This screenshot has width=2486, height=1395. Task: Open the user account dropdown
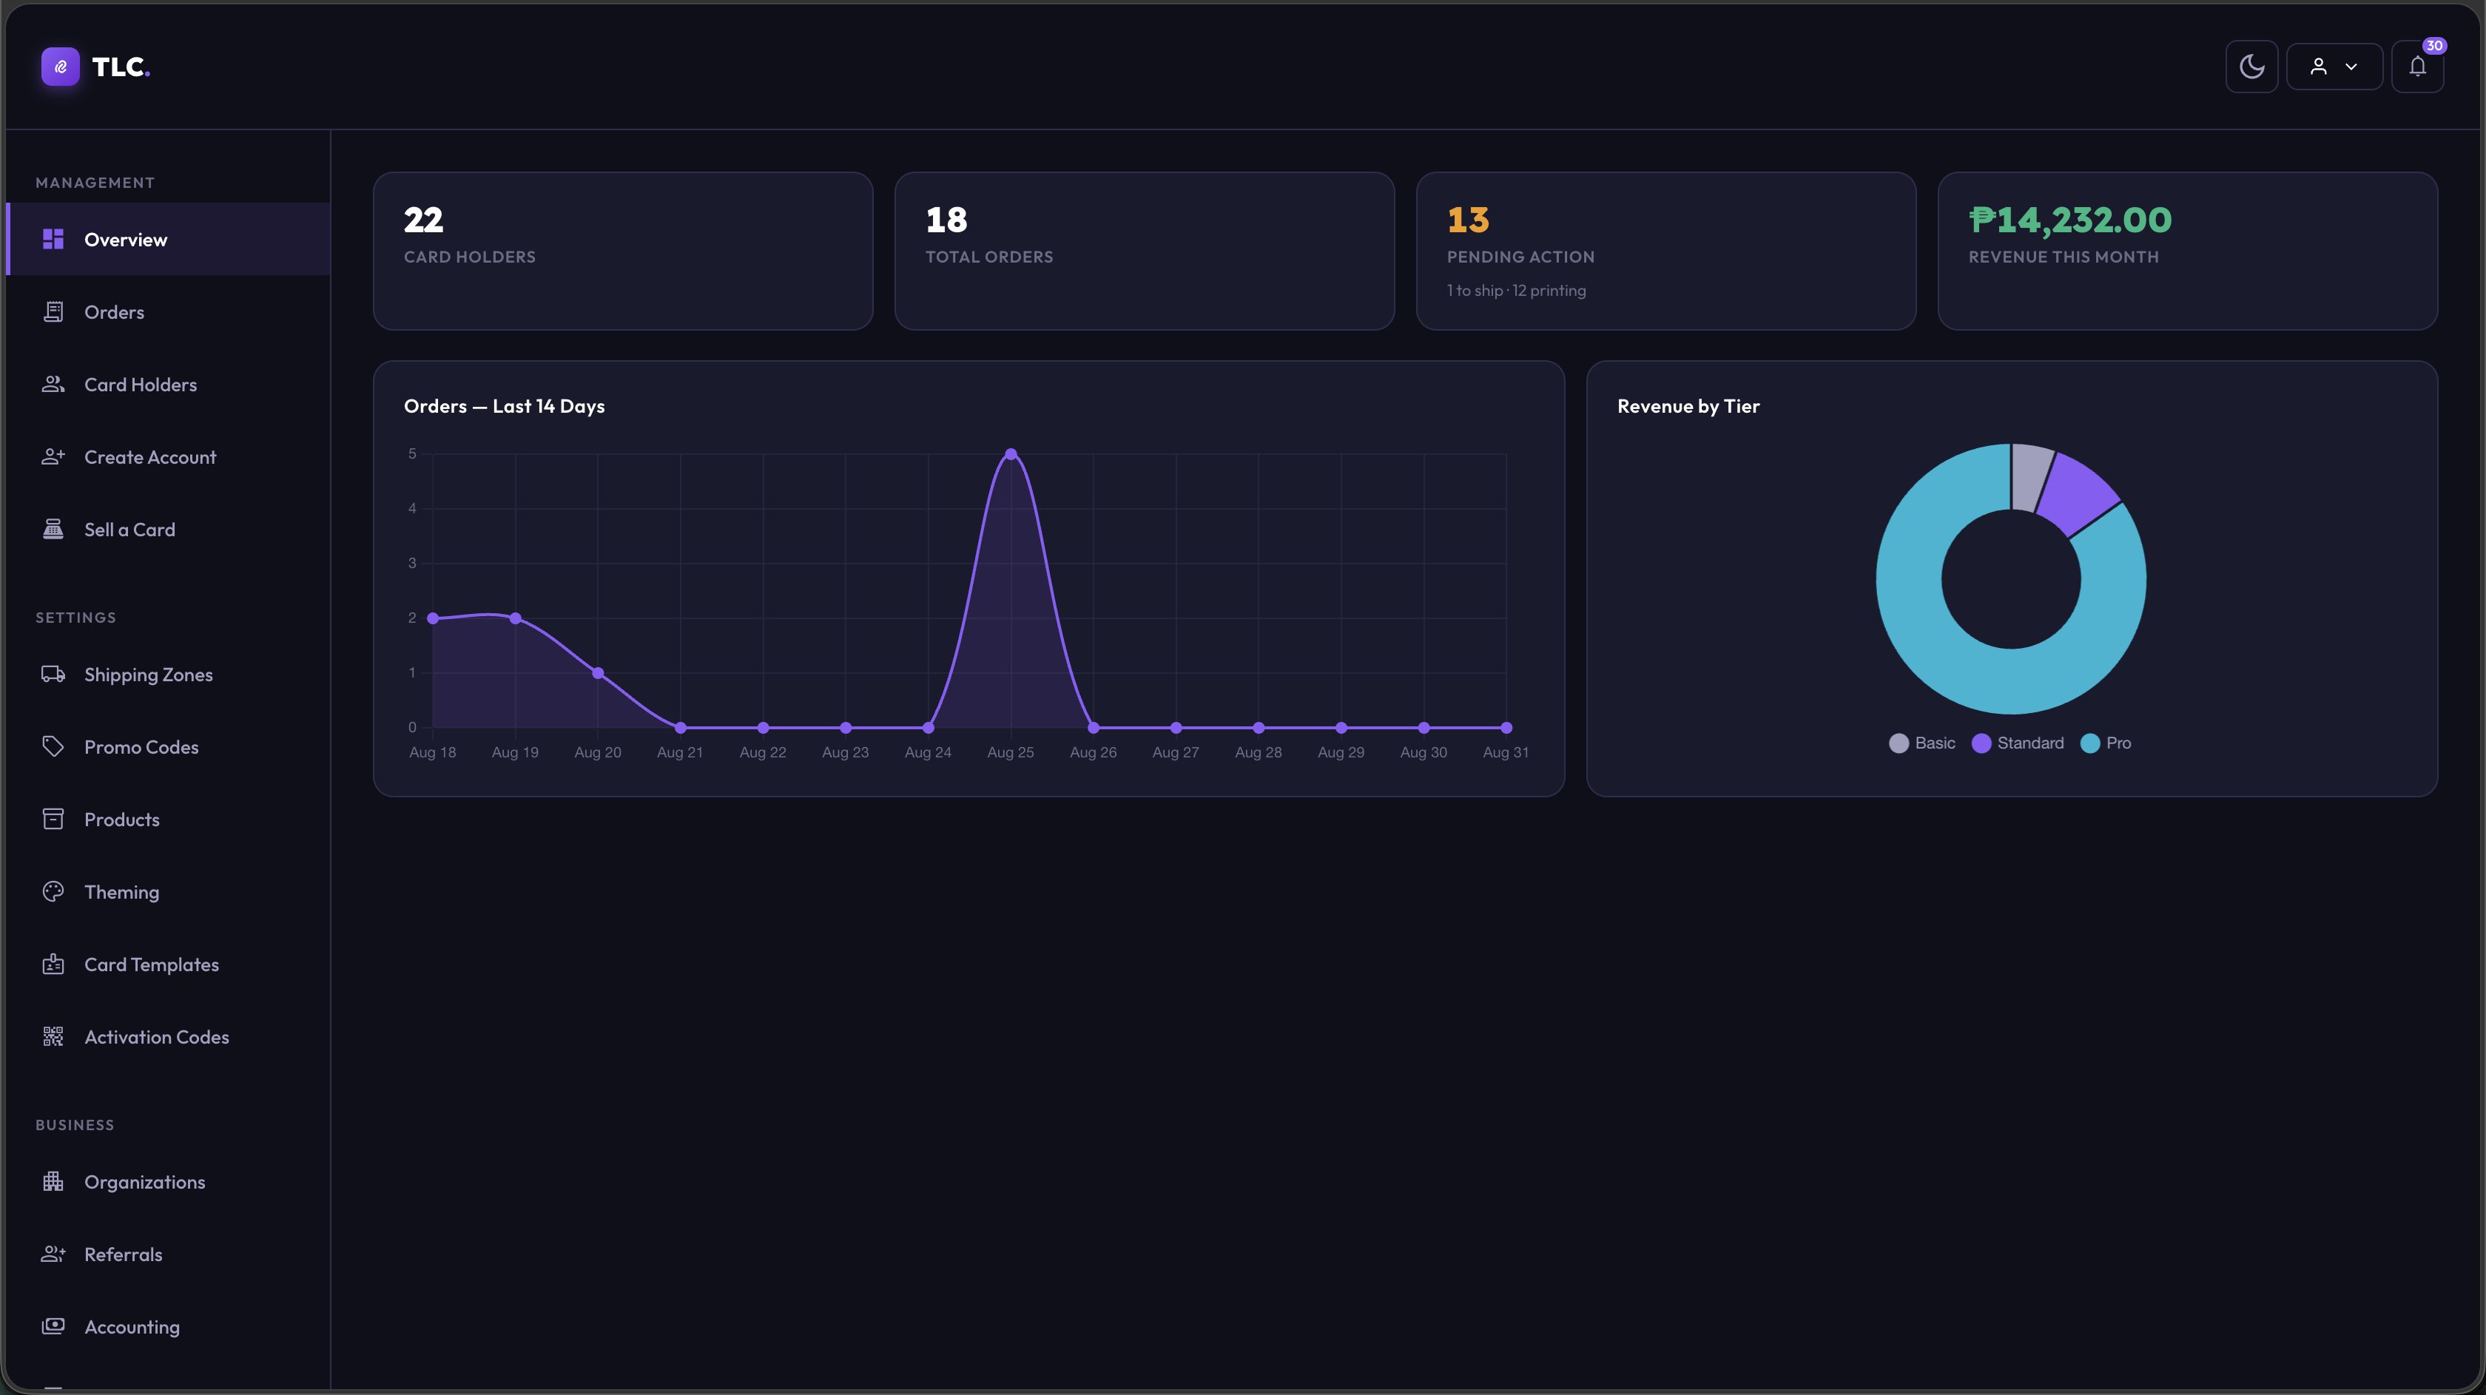(x=2334, y=67)
